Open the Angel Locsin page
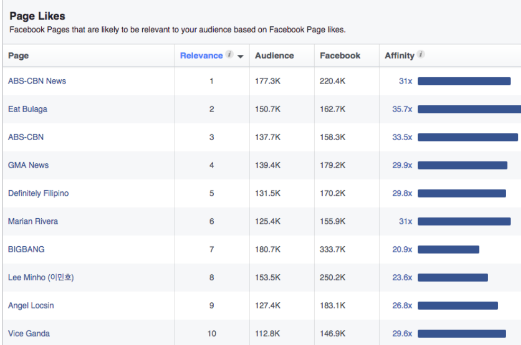Image resolution: width=521 pixels, height=345 pixels. (x=31, y=305)
